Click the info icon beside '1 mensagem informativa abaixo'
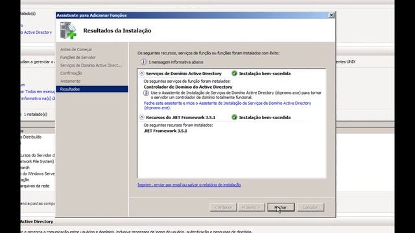The image size is (415, 233). (x=143, y=62)
